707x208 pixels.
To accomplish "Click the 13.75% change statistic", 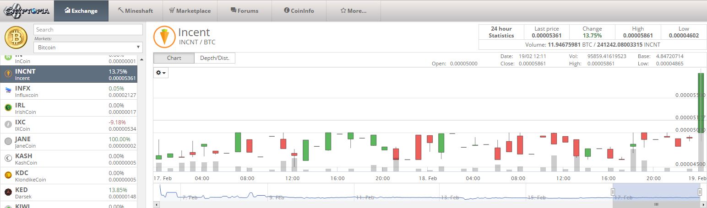I will [x=592, y=35].
